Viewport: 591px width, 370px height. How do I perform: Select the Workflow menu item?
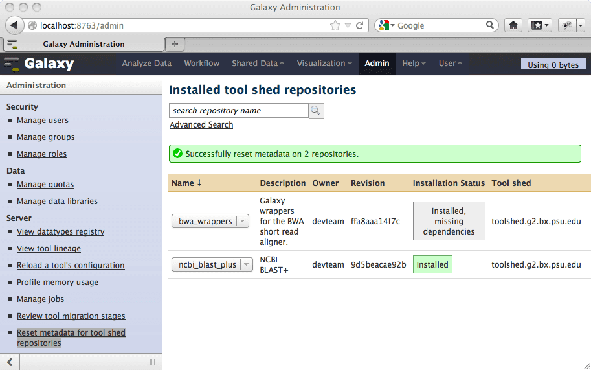pos(201,64)
